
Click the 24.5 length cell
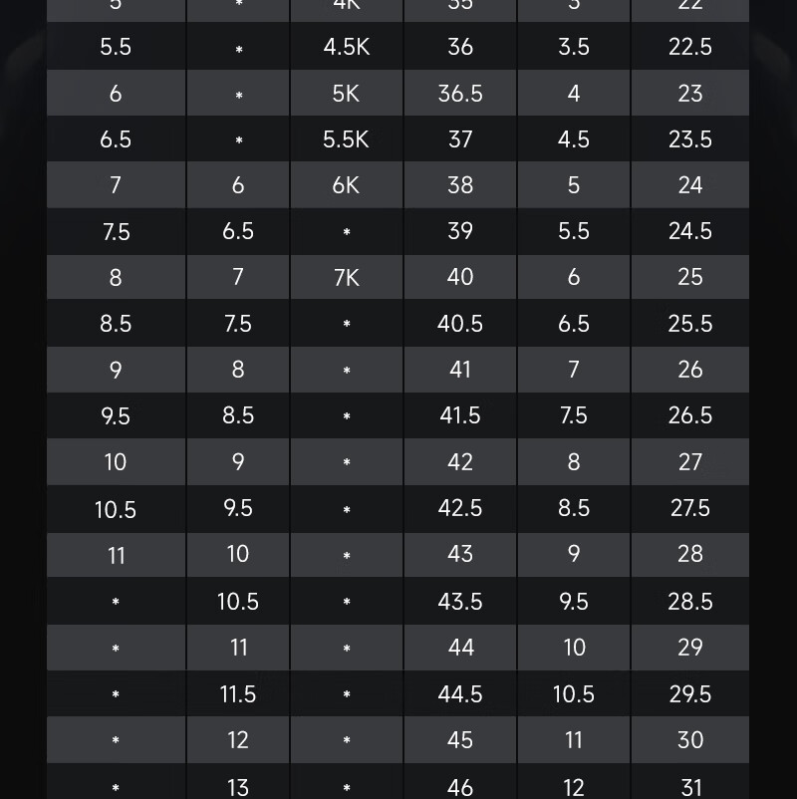pyautogui.click(x=690, y=231)
